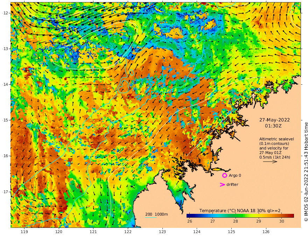Image resolution: width=308 pixels, height=238 pixels.
Task: Click the '200' isobath depth label
Action: coord(149,214)
